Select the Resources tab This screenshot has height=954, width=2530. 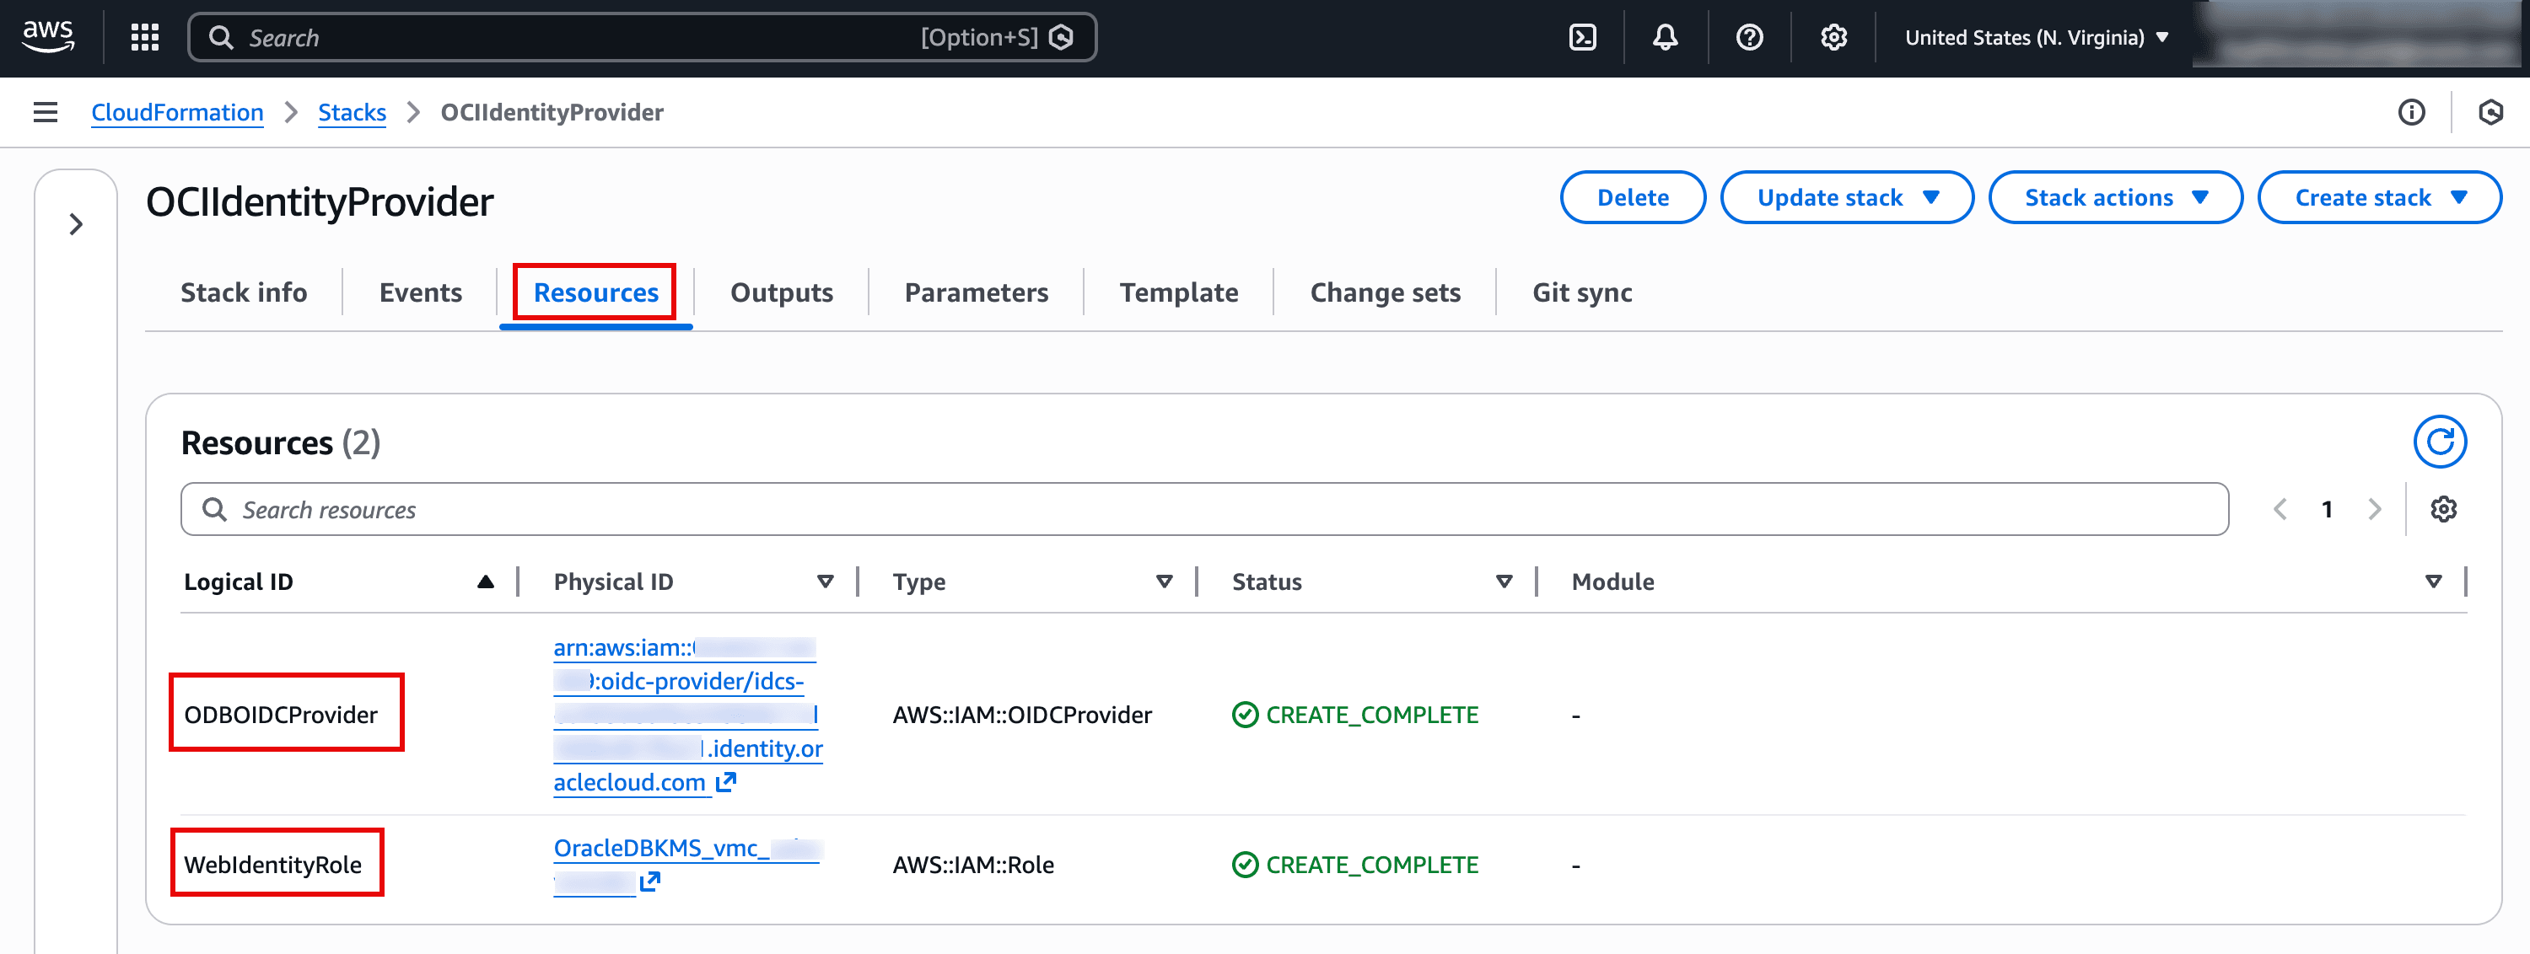point(595,292)
